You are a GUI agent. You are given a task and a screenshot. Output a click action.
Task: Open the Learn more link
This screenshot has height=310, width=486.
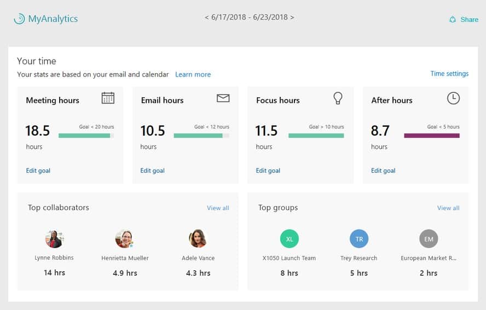(193, 74)
